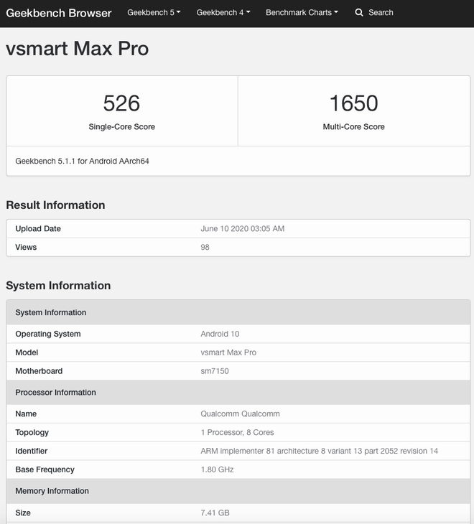Image resolution: width=474 pixels, height=524 pixels.
Task: Open the Geekbench 5 dropdown menu
Action: pyautogui.click(x=154, y=13)
